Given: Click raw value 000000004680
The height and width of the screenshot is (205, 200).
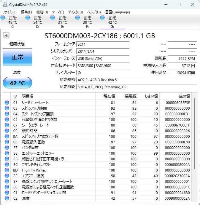Looking at the screenshot, I should coord(177,193).
